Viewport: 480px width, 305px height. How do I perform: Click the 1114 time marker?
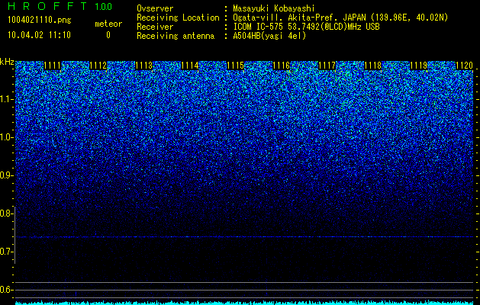click(x=190, y=66)
